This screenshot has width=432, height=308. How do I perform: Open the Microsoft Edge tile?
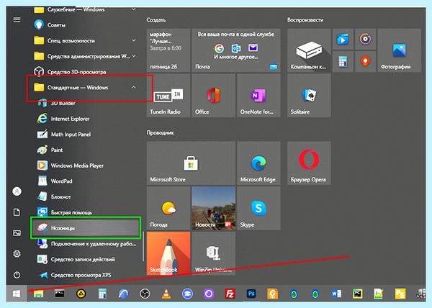pos(258,163)
